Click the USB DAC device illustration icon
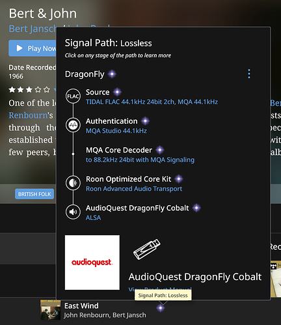 (147, 249)
